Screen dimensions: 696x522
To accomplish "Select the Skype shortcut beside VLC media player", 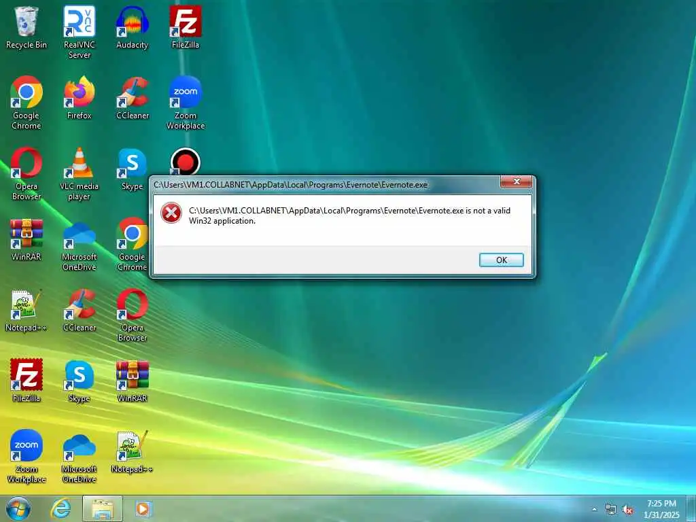I will coord(133,169).
